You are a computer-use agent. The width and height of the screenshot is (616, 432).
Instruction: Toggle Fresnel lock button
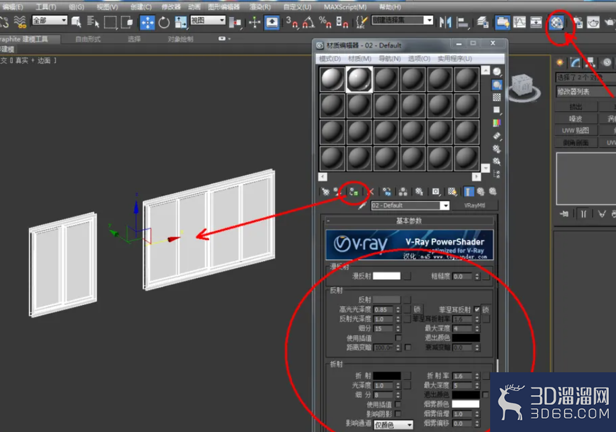tap(486, 309)
